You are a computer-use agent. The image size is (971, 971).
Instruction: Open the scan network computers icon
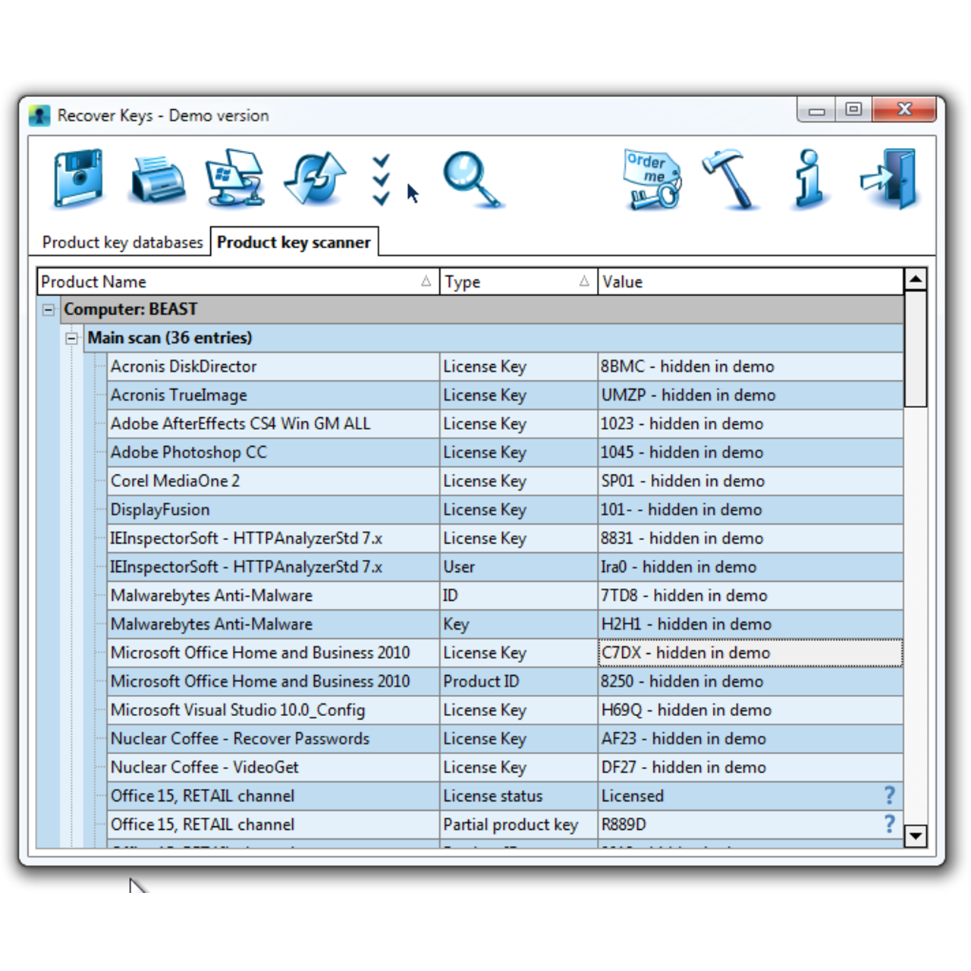[235, 178]
